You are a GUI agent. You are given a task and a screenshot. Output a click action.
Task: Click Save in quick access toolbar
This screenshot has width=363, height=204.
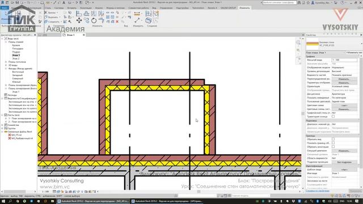17,2
